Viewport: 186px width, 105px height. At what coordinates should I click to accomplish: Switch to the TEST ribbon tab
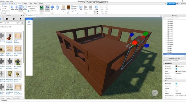point(31,3)
